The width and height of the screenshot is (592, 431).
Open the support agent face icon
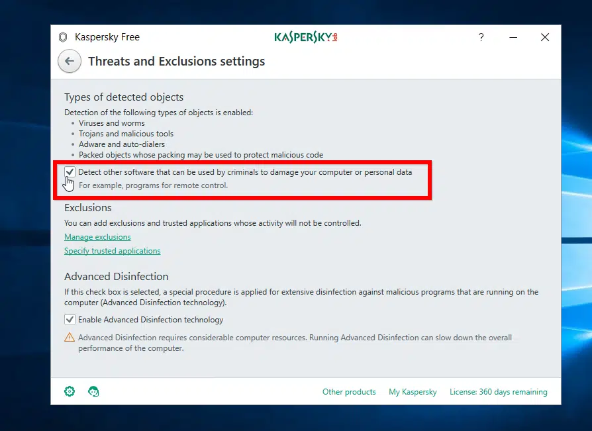click(93, 391)
